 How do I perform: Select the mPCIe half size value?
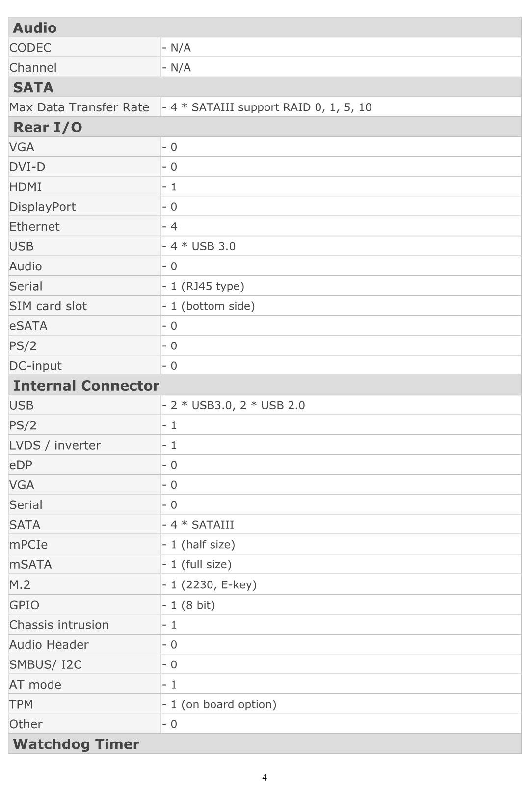(199, 545)
